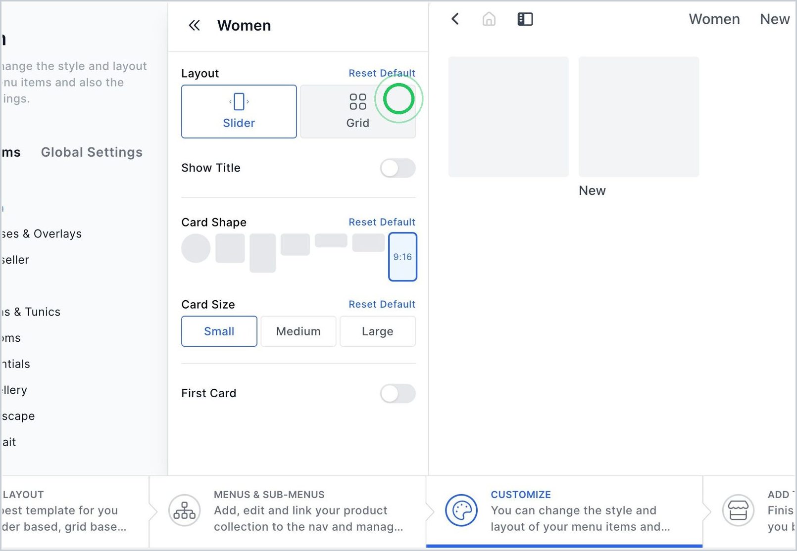
Task: Toggle the preview sidebar panel icon
Action: click(525, 19)
